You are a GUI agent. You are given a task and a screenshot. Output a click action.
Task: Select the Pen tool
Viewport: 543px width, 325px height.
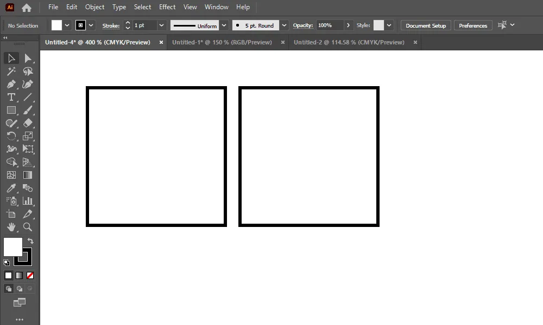pos(11,84)
